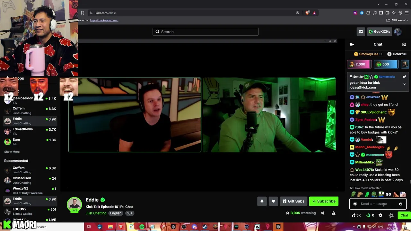Image resolution: width=411 pixels, height=231 pixels.
Task: Open Steam from the taskbar
Action: 205,227
